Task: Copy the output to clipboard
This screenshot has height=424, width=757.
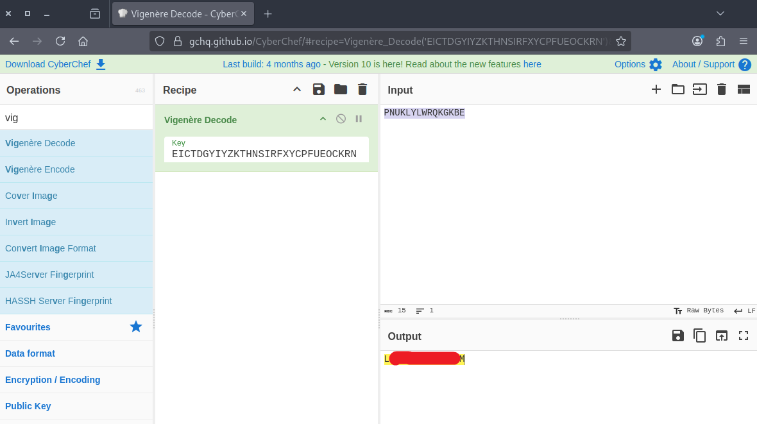Action: 699,335
